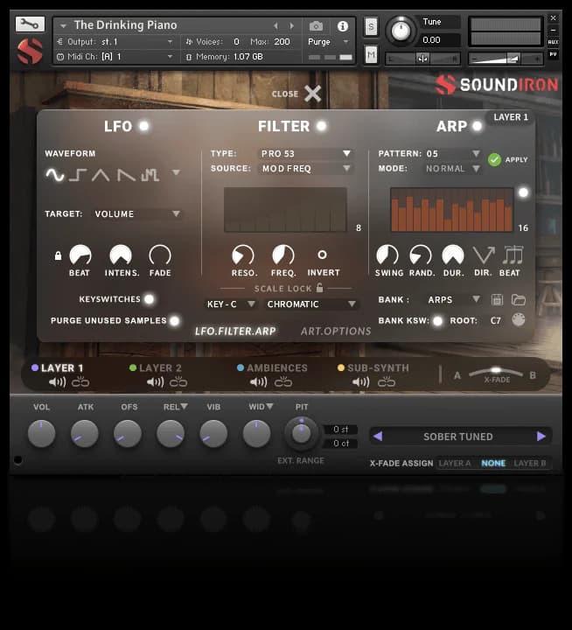Click the green APPLY button
This screenshot has width=572, height=630.
[x=495, y=160]
